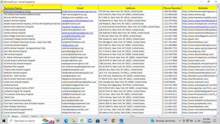Click the next sheet navigation arrow
The height and width of the screenshot is (124, 220).
click(x=6, y=116)
